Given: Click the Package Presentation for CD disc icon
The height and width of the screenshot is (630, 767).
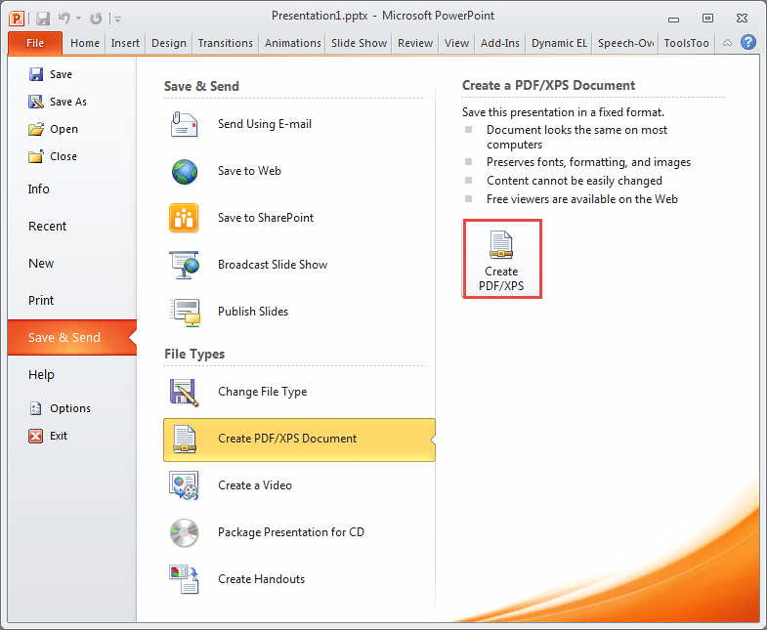Looking at the screenshot, I should pos(185,532).
